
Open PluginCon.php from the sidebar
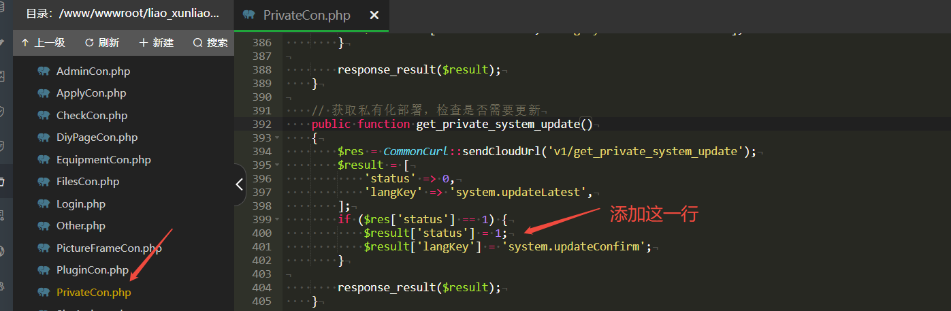(93, 270)
